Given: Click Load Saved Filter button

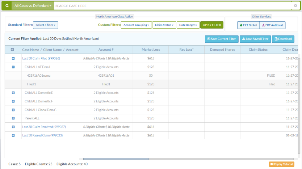Looking at the screenshot, I should click(x=255, y=39).
